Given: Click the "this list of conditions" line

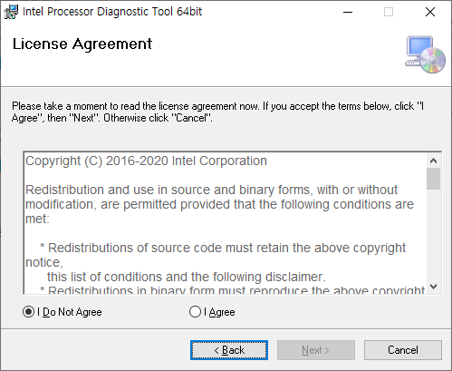Looking at the screenshot, I should point(186,277).
